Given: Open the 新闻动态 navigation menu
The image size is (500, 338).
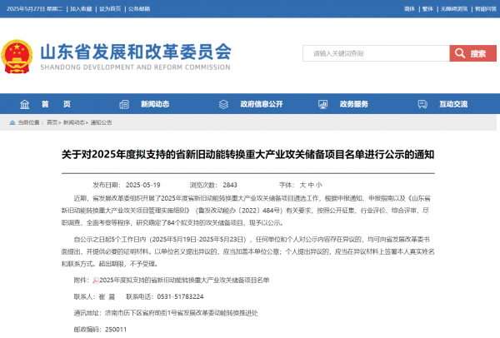Looking at the screenshot, I should click(155, 104).
